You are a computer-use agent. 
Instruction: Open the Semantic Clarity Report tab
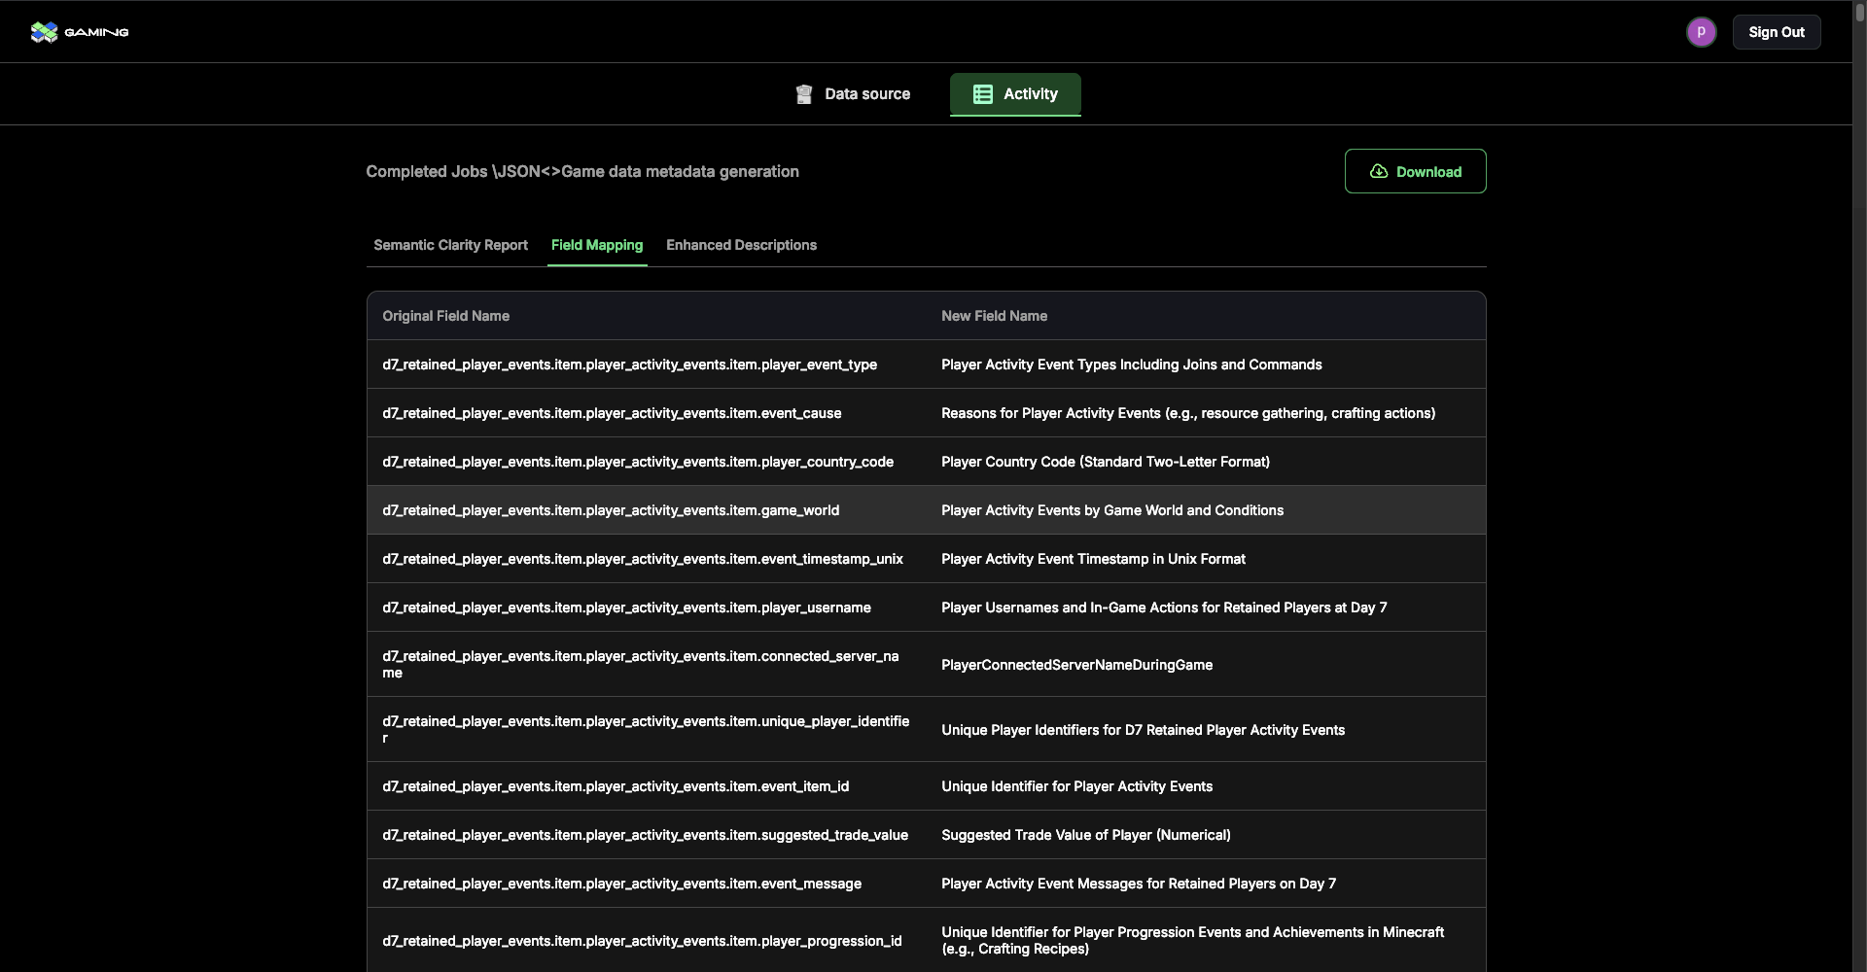[x=450, y=245]
